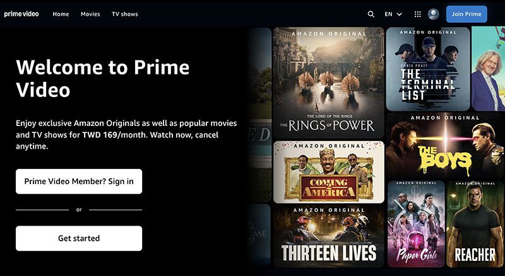Open The Terminal List poster
Viewport: 505px width, 276px height.
click(x=428, y=69)
